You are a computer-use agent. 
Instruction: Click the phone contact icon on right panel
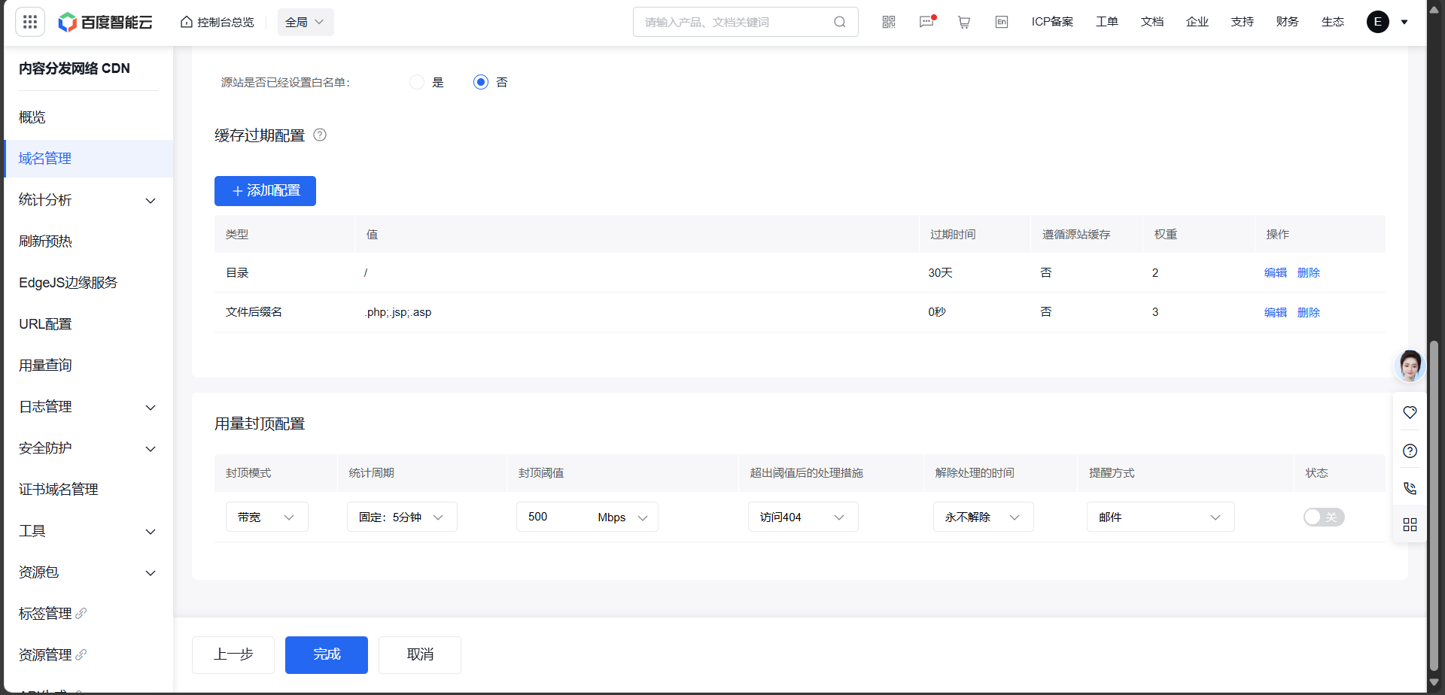[x=1410, y=488]
